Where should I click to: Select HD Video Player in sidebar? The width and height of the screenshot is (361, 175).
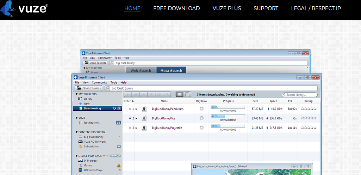pos(93,170)
